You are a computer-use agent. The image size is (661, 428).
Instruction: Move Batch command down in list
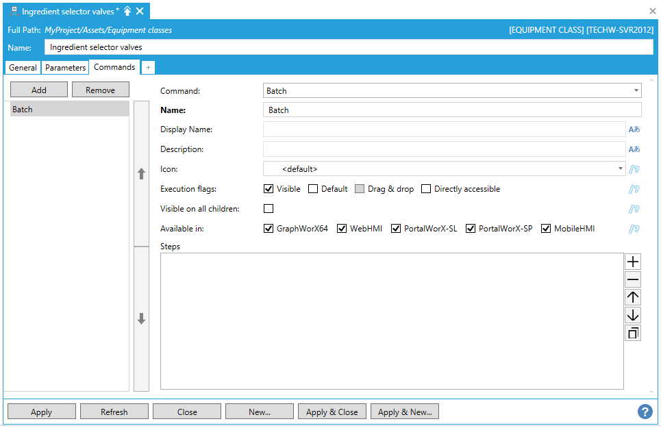[x=141, y=319]
